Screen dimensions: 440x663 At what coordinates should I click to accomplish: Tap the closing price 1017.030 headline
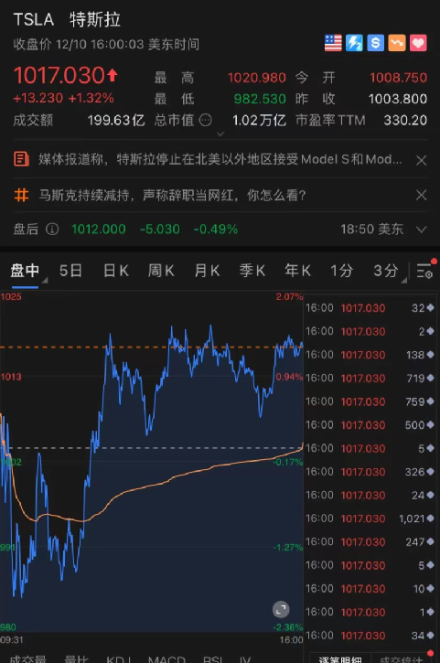coord(59,76)
